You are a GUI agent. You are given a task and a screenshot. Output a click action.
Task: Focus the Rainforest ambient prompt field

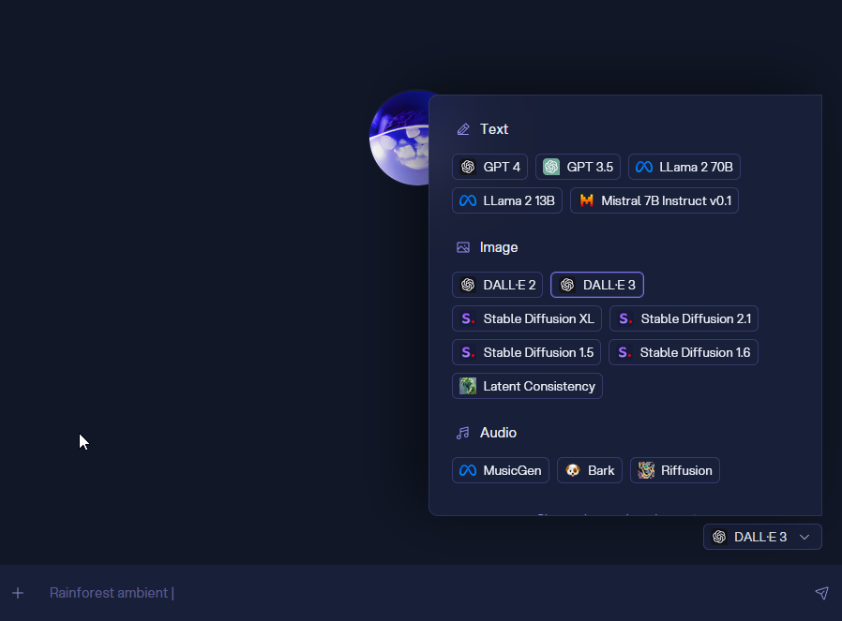pos(419,593)
